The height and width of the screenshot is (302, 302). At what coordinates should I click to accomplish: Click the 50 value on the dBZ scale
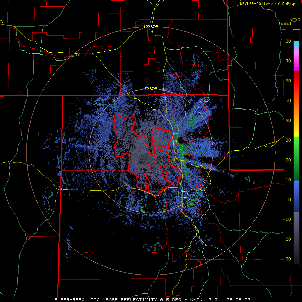tap(288, 101)
